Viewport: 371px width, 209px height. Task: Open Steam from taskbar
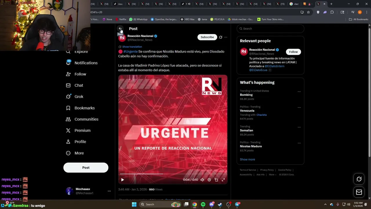point(220,204)
